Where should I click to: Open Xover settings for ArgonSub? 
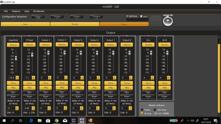[x=13, y=83]
